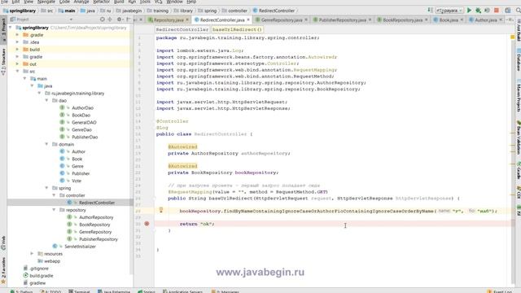The image size is (521, 293).
Task: Open the Refactor menu
Action: tap(101, 2)
